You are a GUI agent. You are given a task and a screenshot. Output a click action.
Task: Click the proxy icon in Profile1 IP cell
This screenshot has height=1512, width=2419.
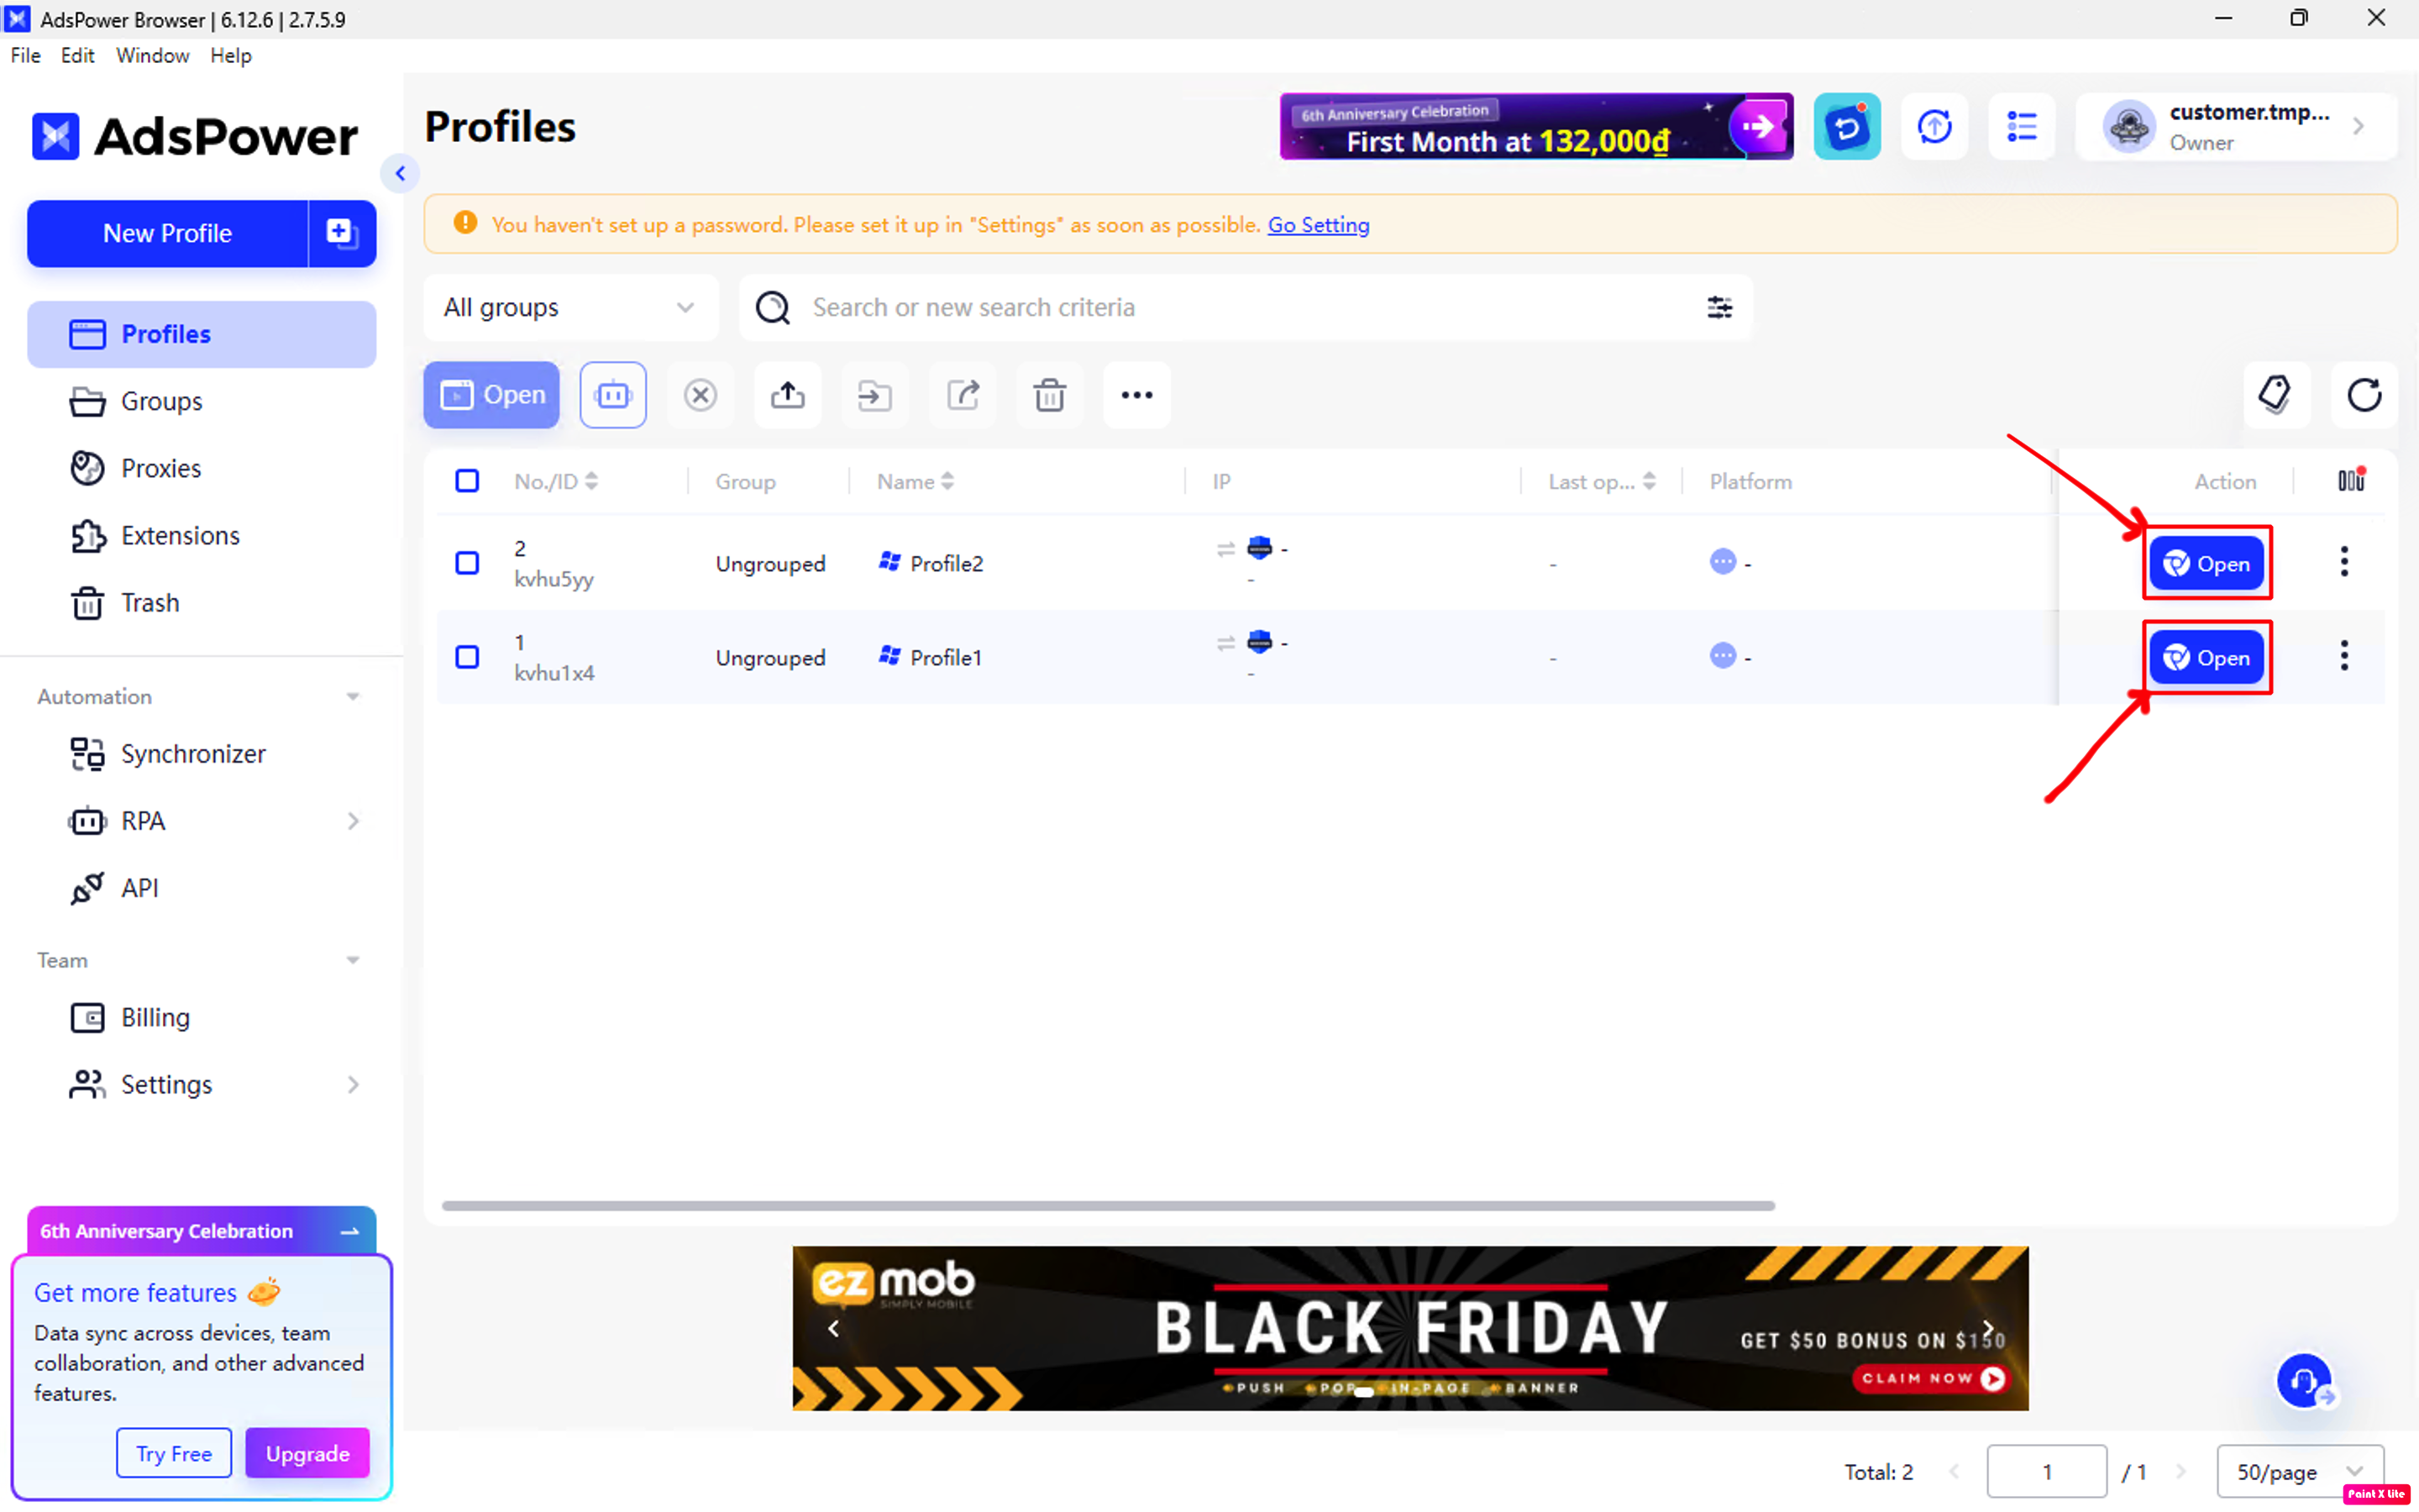(x=1260, y=641)
